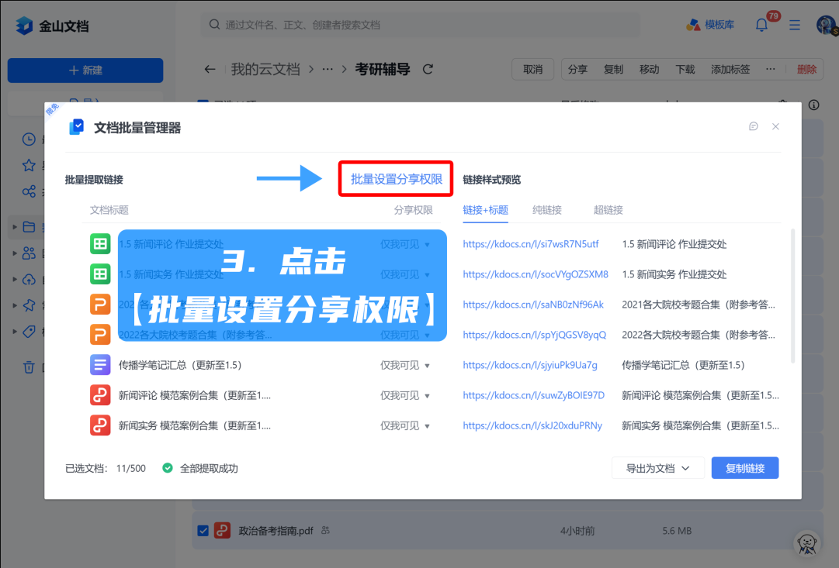Viewport: 839px width, 568px height.
Task: Click the back arrow in breadcrumb bar
Action: pyautogui.click(x=210, y=70)
